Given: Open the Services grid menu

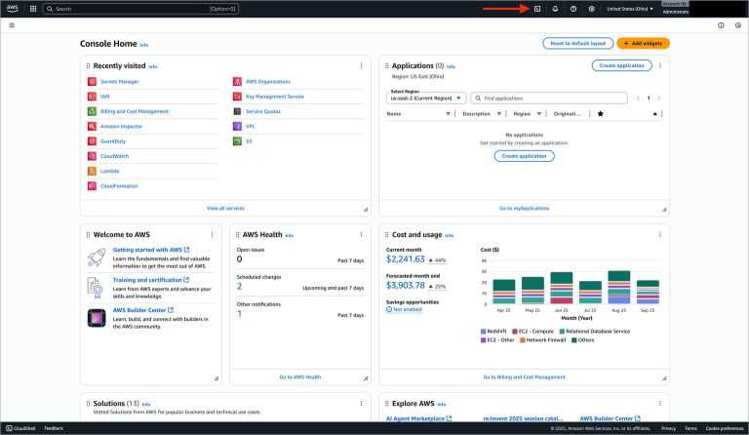Looking at the screenshot, I should [x=32, y=9].
